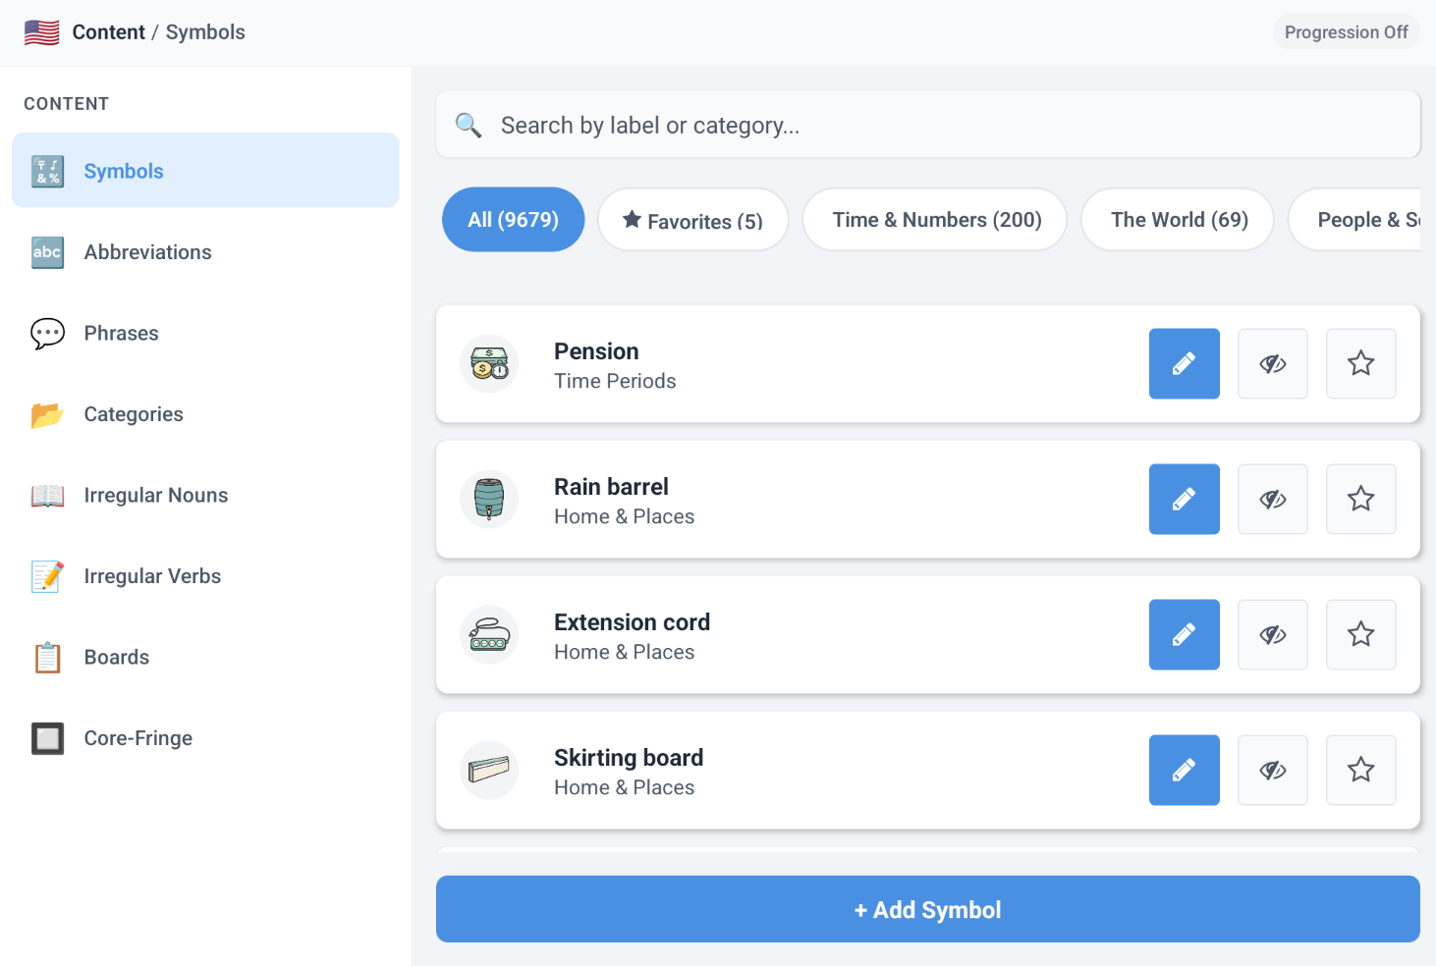
Task: Hide the Pension symbol
Action: point(1272,363)
